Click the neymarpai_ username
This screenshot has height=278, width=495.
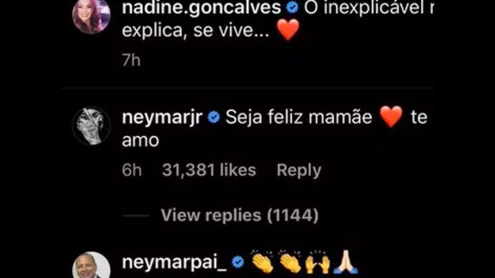[x=174, y=263]
